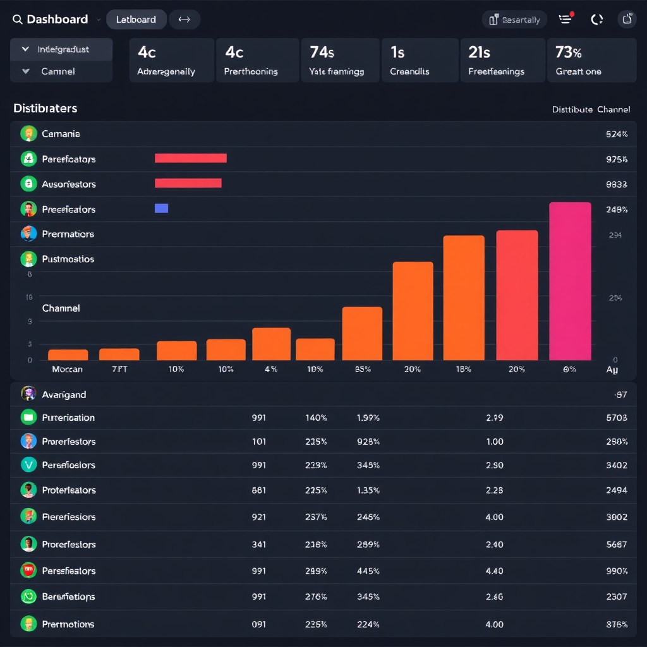647x647 pixels.
Task: Click the Distitbute Channel link
Action: (591, 109)
